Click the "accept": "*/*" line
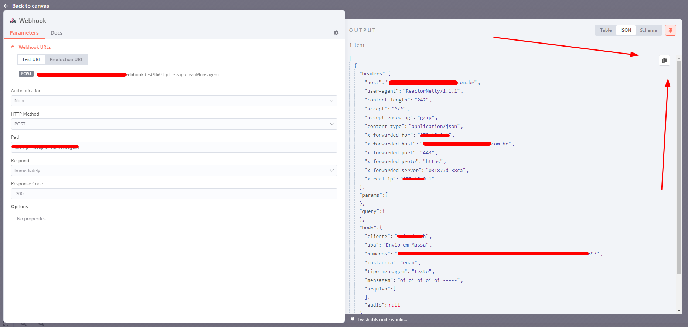688x327 pixels. [x=387, y=109]
